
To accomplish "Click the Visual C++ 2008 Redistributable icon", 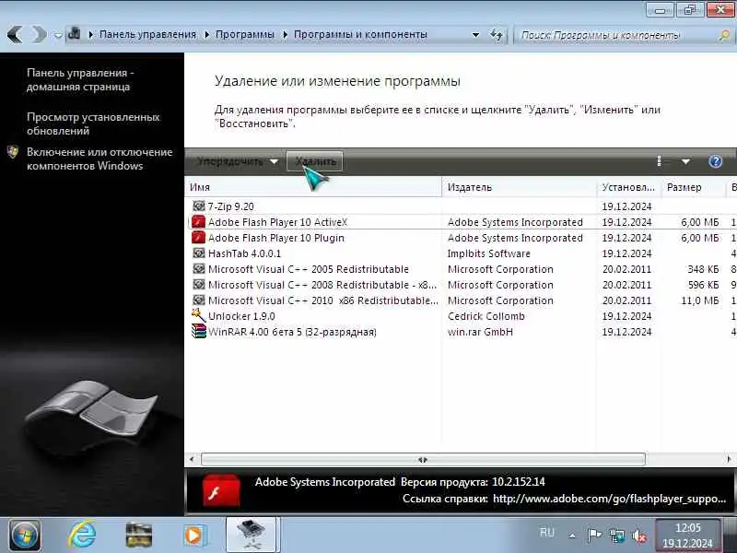I will pyautogui.click(x=199, y=285).
